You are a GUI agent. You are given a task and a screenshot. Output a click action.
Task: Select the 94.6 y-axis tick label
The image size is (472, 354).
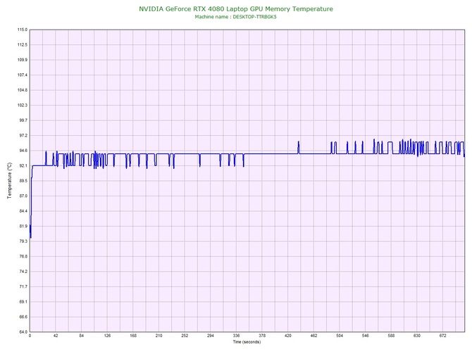(x=23, y=151)
